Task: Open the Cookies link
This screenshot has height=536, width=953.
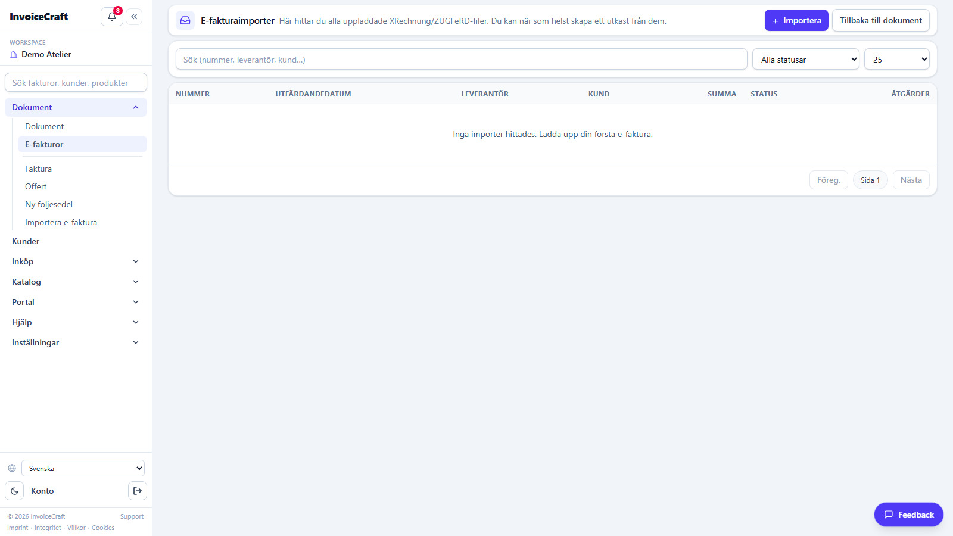Action: [x=103, y=528]
